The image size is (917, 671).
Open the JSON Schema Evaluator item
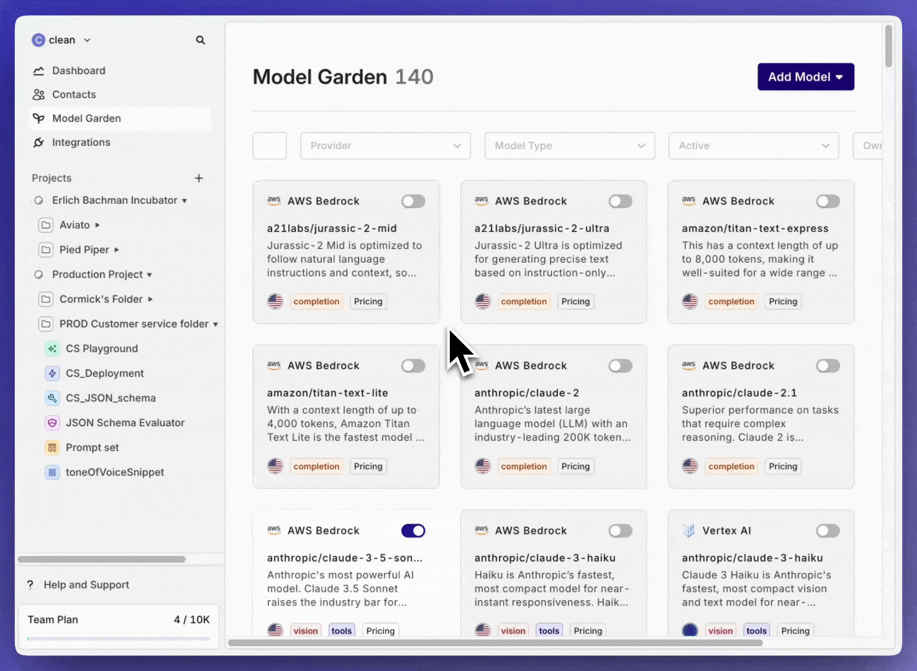click(x=125, y=422)
